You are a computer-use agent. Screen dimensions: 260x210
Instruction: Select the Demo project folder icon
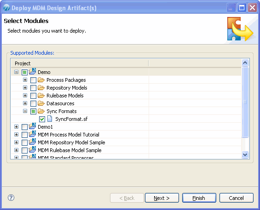pos(32,72)
